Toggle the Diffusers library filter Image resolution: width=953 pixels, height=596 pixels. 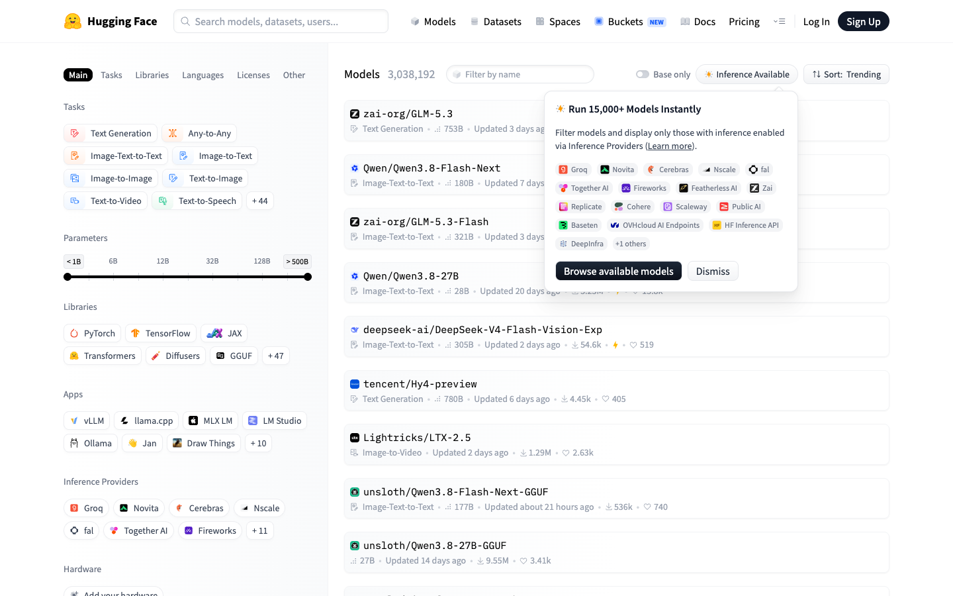(175, 356)
